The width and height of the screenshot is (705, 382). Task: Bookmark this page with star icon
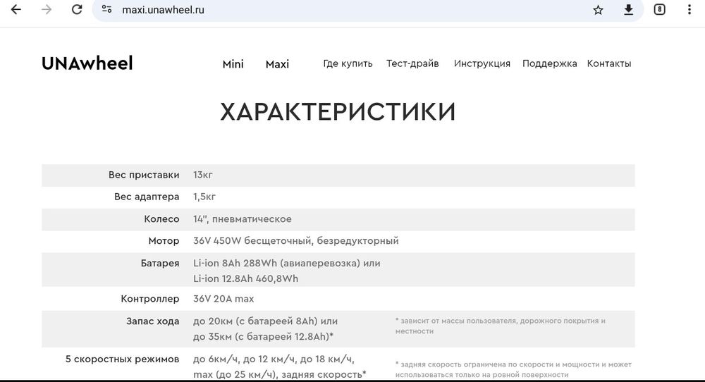pyautogui.click(x=598, y=9)
